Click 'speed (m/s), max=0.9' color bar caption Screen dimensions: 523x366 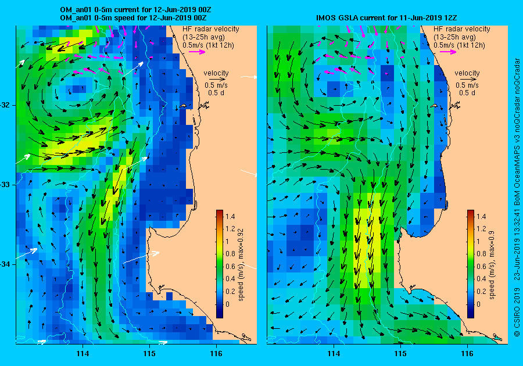point(491,265)
